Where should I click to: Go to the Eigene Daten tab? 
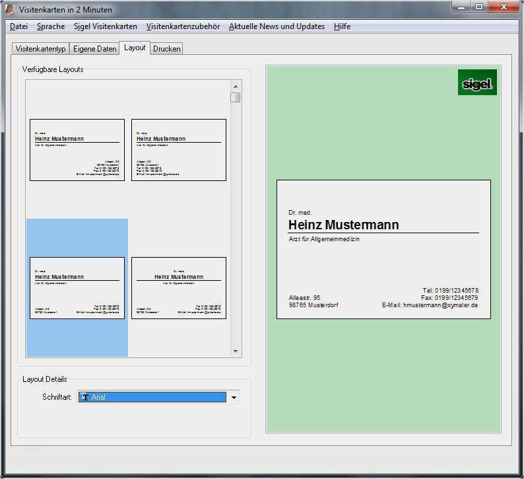[94, 49]
